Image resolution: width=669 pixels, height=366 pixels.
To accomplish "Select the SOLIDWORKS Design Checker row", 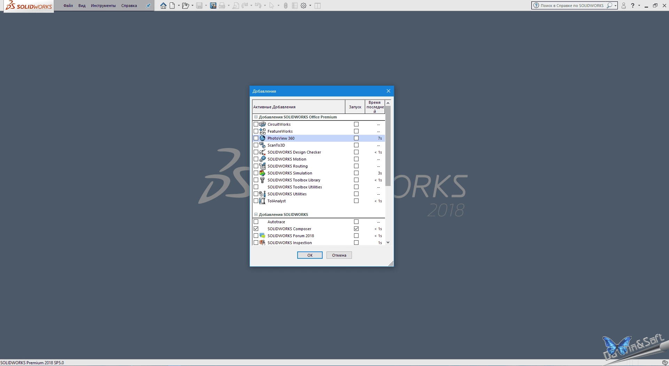I will [x=318, y=152].
